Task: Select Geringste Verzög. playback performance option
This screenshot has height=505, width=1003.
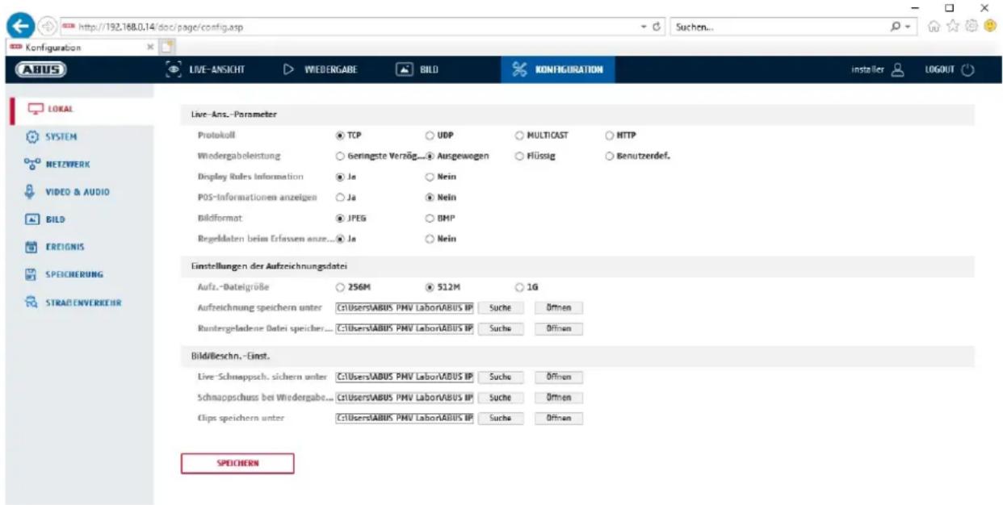Action: 340,157
